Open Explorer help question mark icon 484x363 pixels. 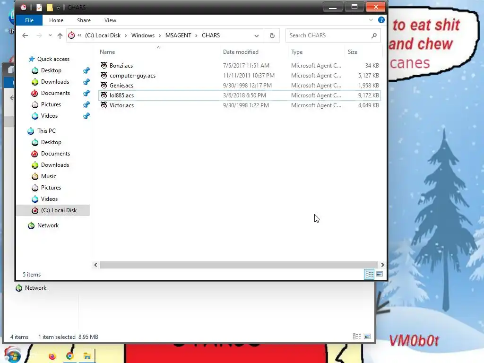pyautogui.click(x=381, y=20)
